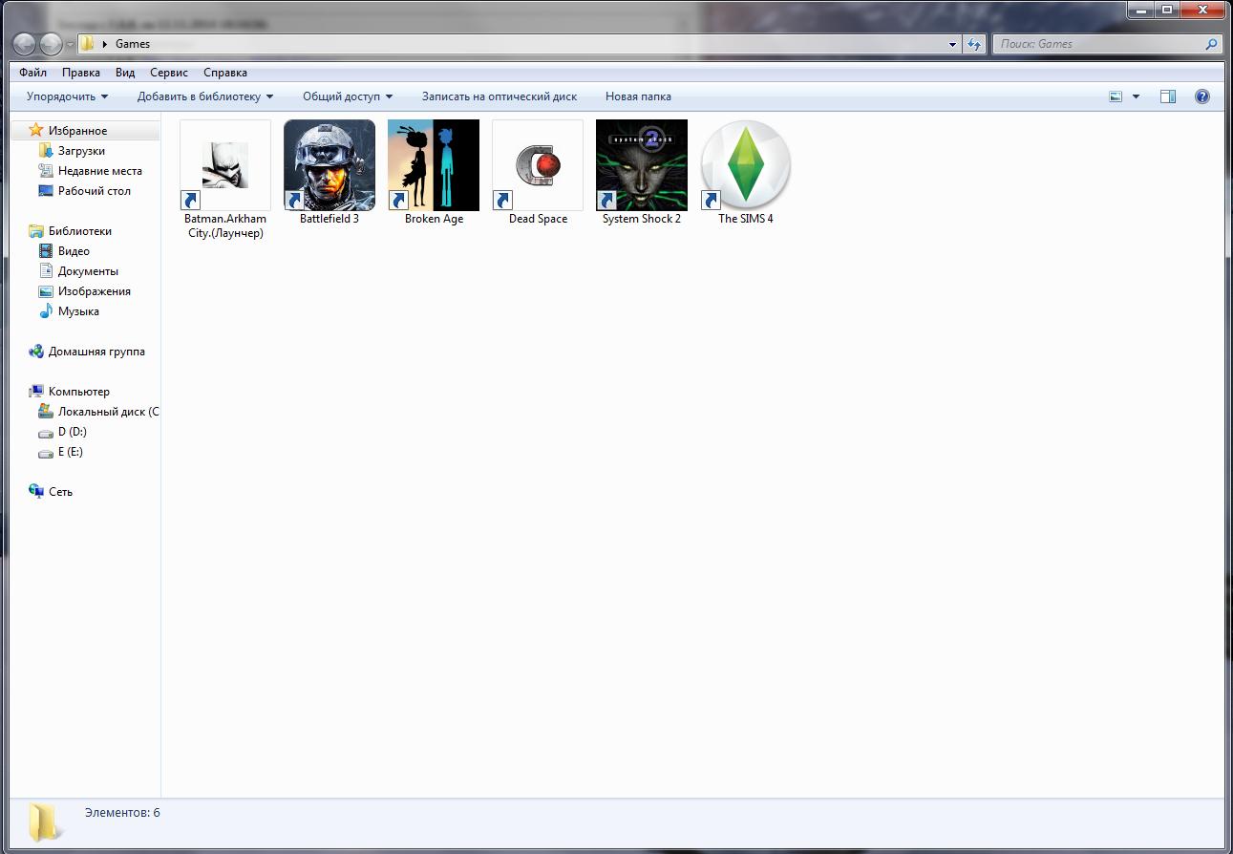Viewport: 1233px width, 854px height.
Task: Maximize the Games window
Action: tap(1166, 10)
